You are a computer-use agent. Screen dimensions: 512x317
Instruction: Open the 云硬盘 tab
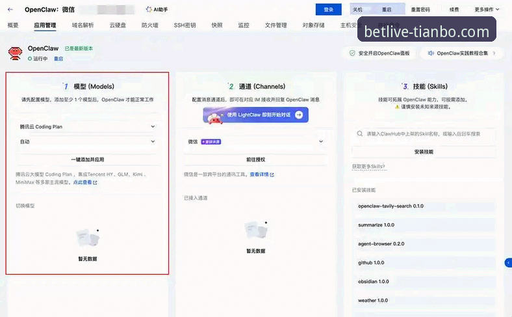pos(118,25)
